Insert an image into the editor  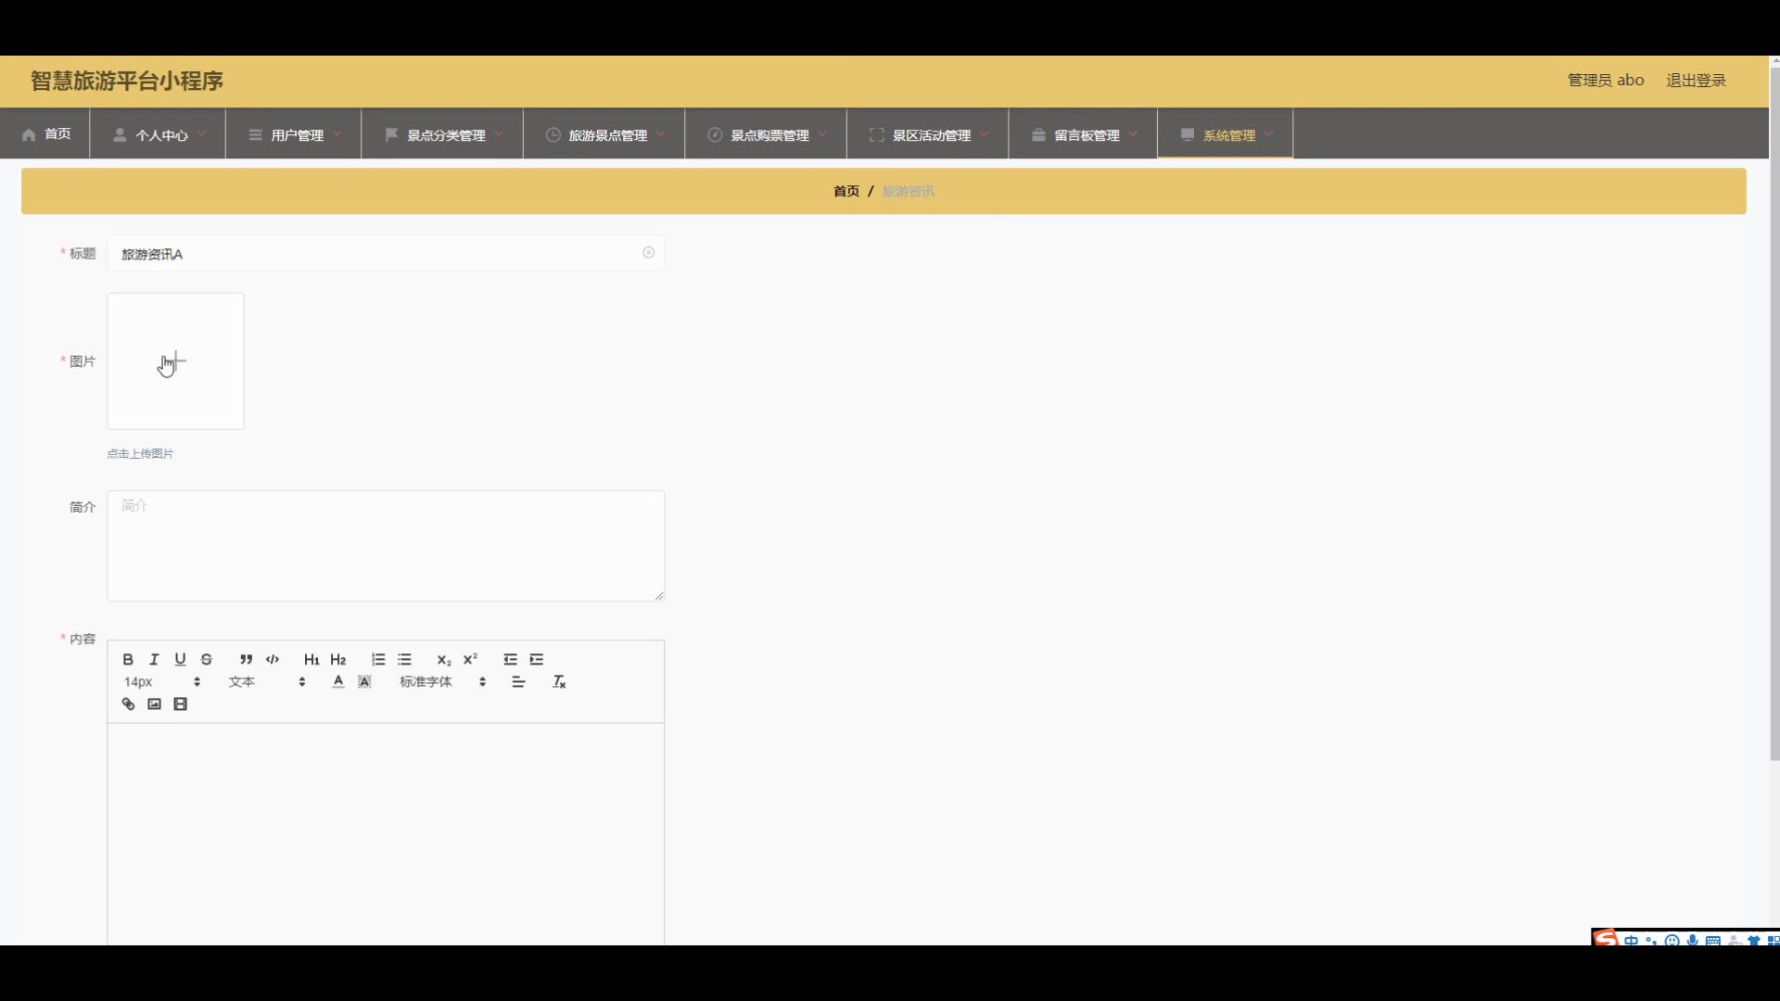click(154, 704)
